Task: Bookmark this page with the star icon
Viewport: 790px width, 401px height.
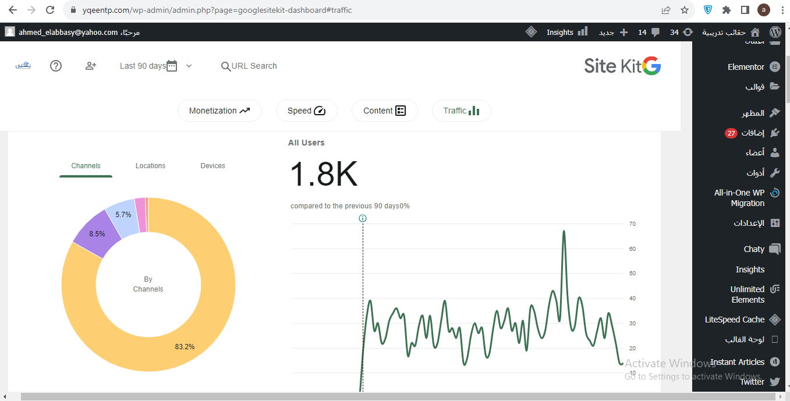Action: click(x=685, y=10)
